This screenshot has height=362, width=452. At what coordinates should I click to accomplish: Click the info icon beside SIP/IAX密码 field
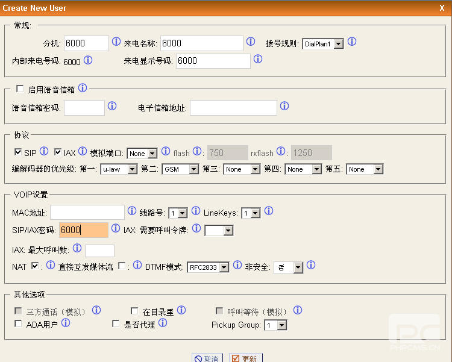116,229
